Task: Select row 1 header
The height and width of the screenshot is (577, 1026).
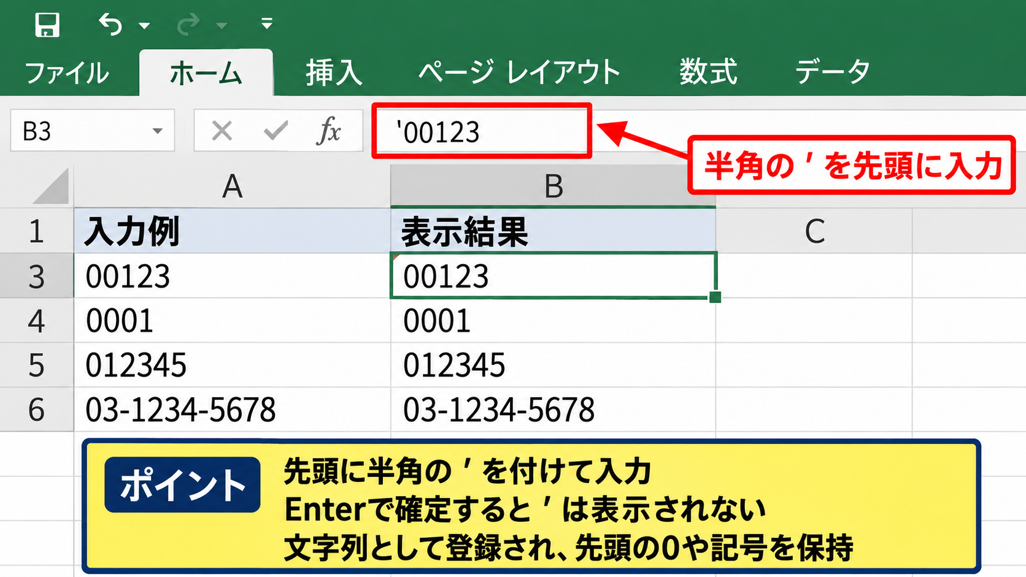Action: [37, 231]
